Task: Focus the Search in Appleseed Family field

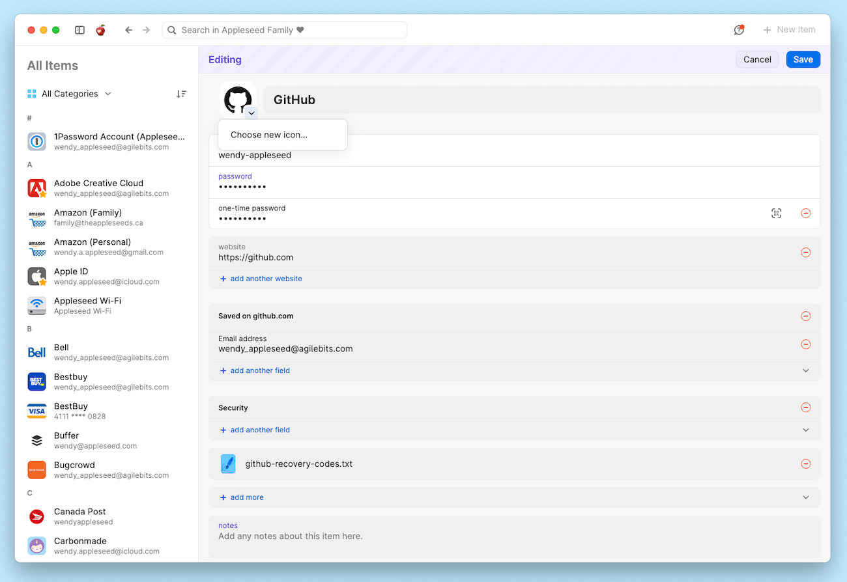Action: 284,30
